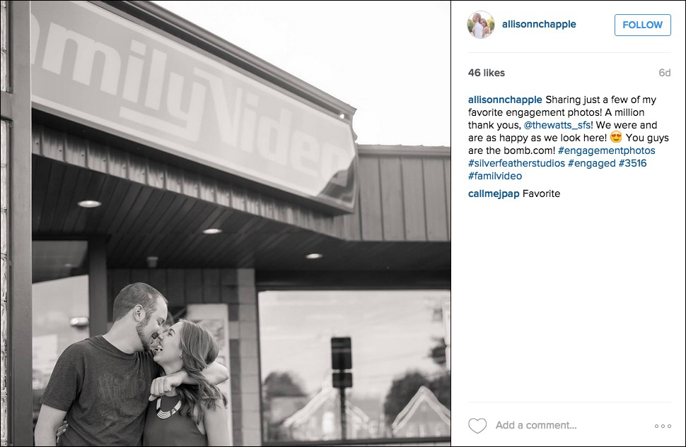This screenshot has width=686, height=447.
Task: Open allisonnchapple username in header
Action: [539, 25]
